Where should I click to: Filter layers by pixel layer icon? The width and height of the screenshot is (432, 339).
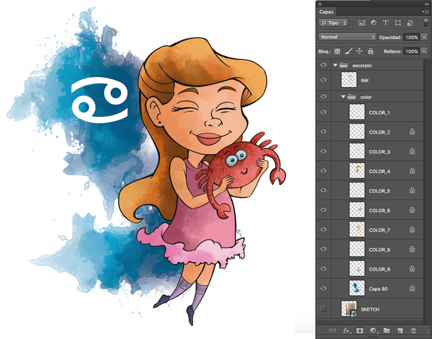click(362, 23)
